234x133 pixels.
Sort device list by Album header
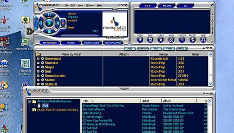pyautogui.click(x=179, y=101)
